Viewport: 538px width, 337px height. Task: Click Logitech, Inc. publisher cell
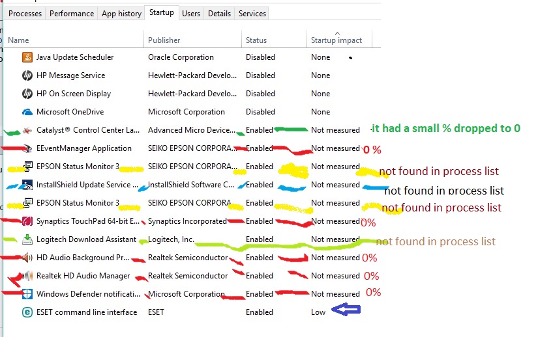(171, 239)
